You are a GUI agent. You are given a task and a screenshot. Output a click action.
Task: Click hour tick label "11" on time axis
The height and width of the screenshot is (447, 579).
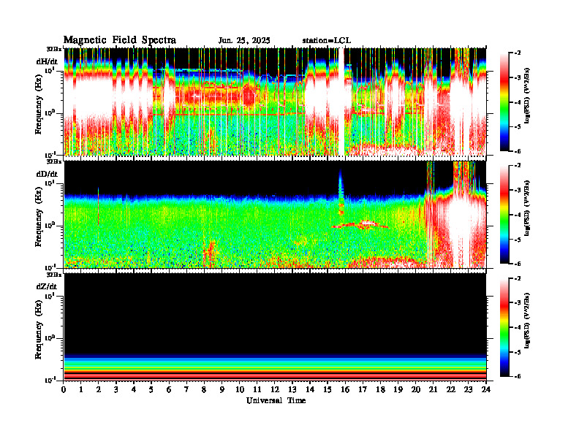tap(257, 389)
